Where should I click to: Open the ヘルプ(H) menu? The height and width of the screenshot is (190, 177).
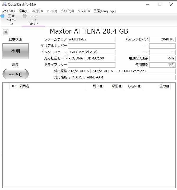pyautogui.click(x=84, y=11)
